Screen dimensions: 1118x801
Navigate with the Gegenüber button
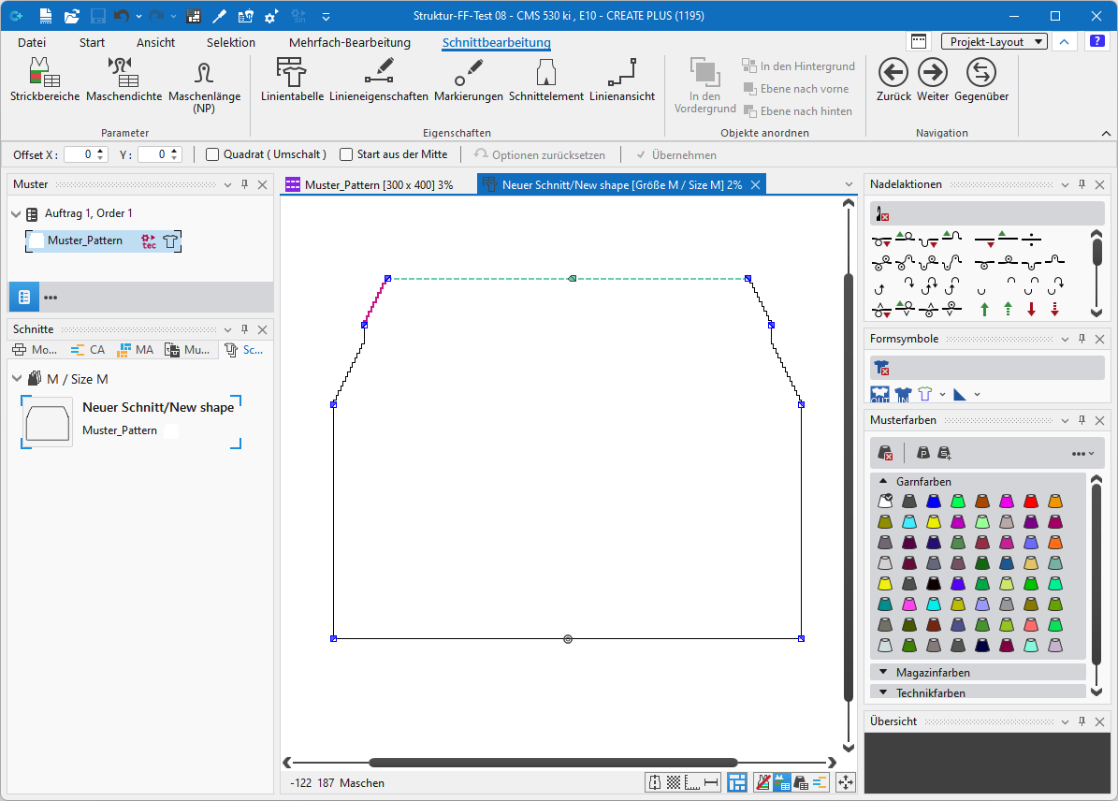pos(980,80)
